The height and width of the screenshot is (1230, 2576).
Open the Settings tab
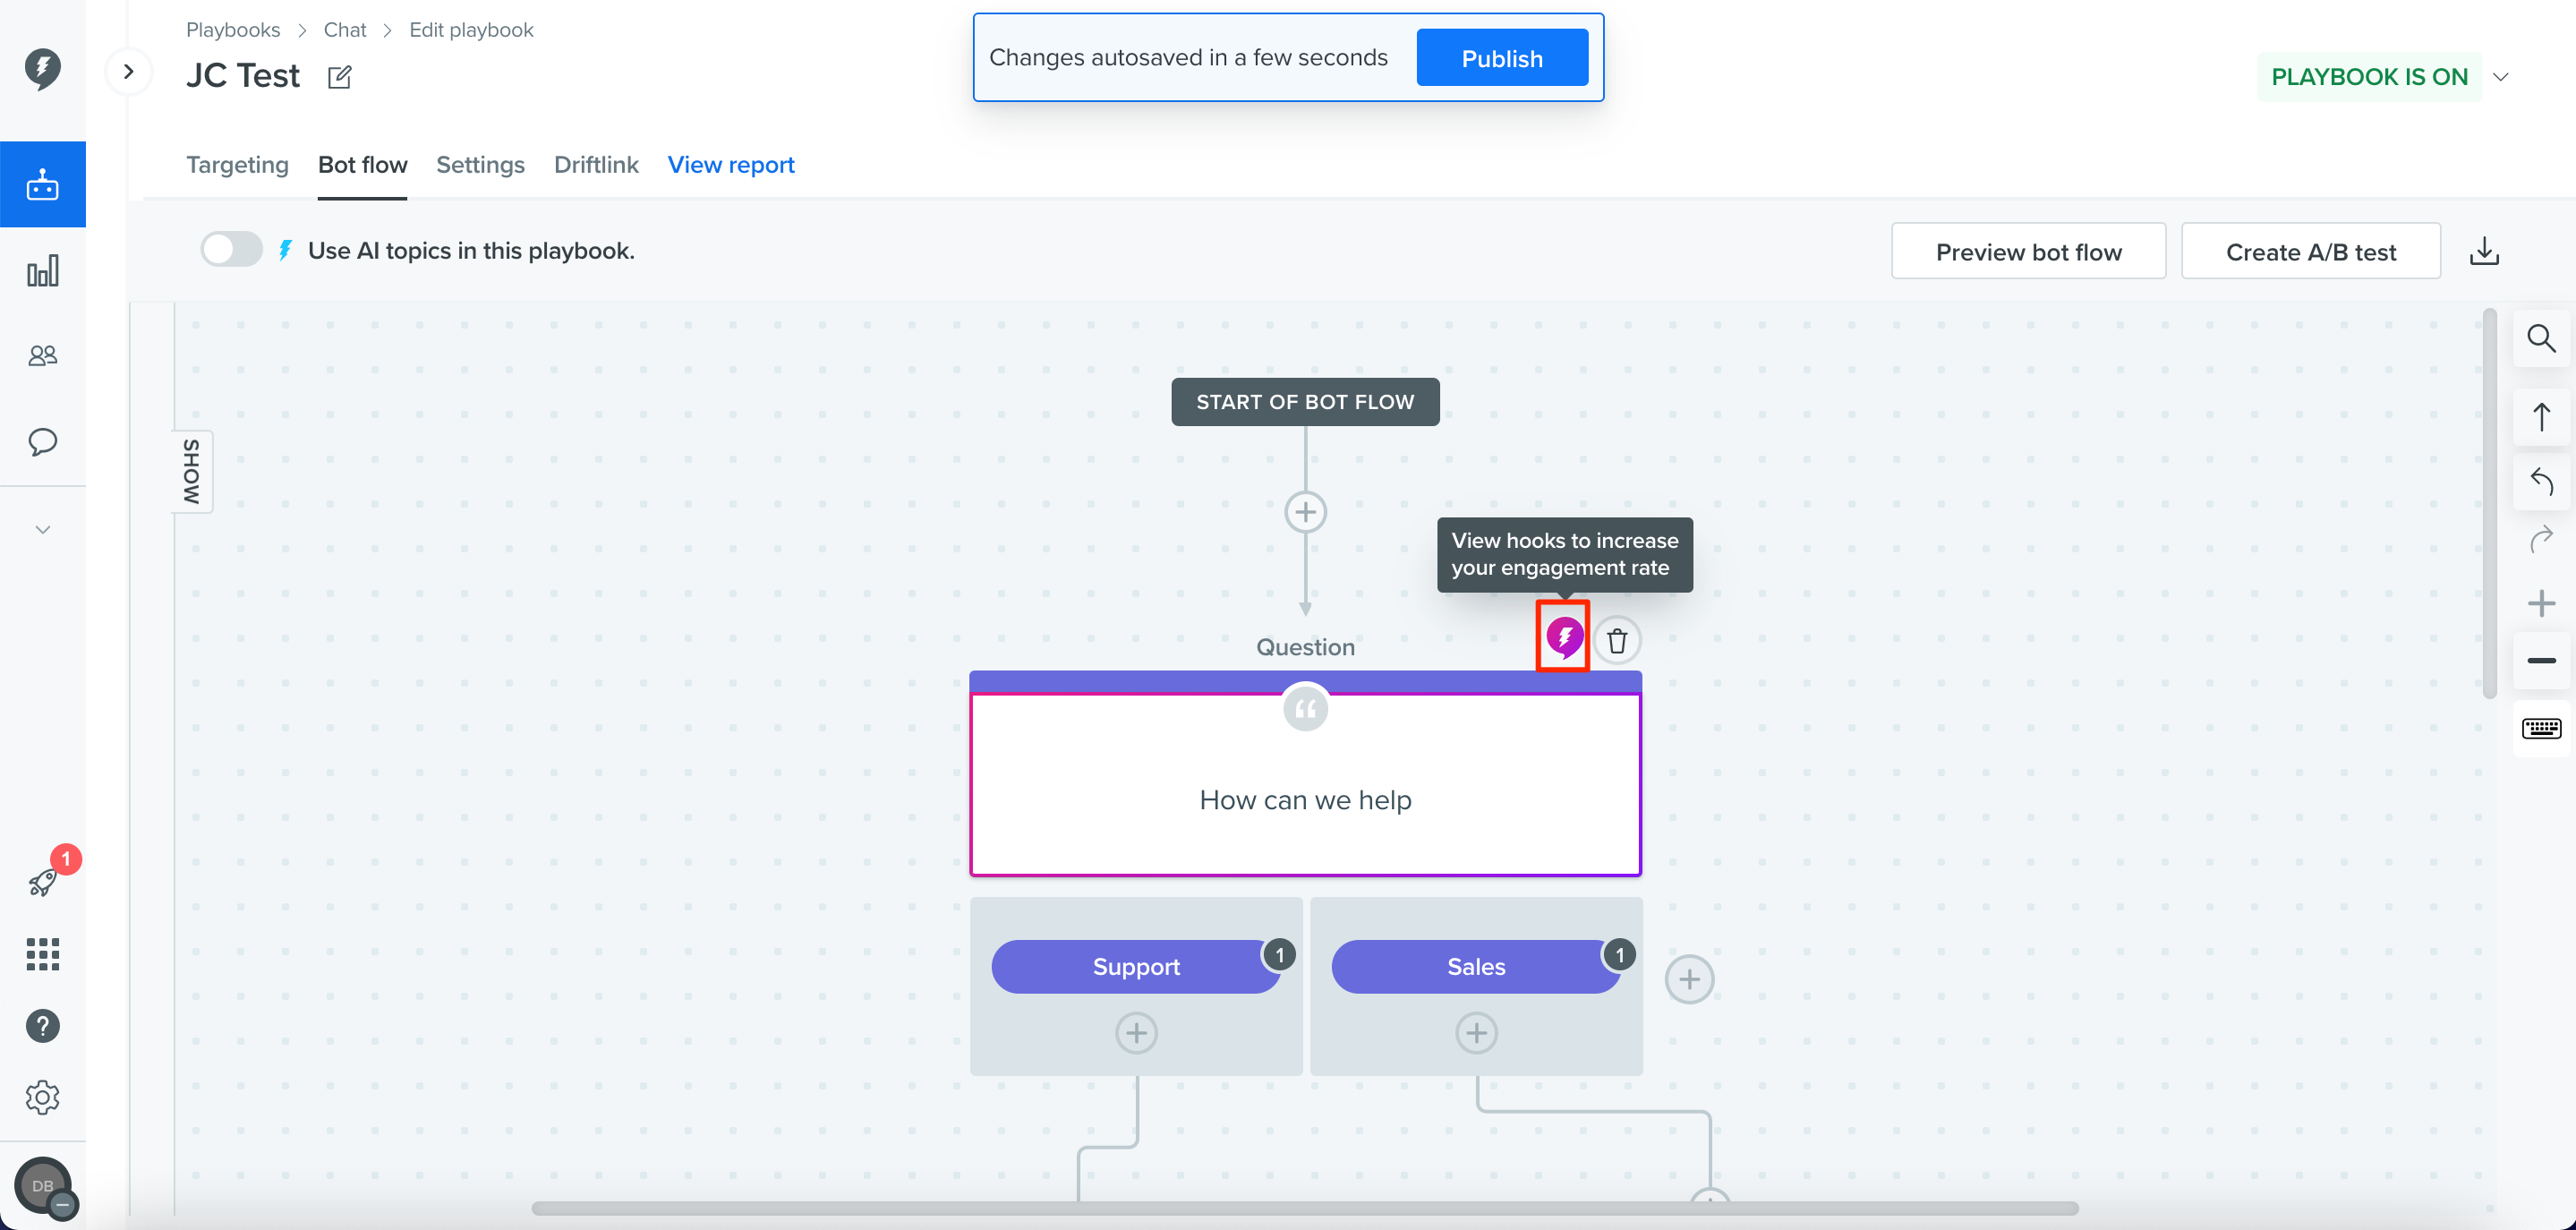click(x=480, y=165)
